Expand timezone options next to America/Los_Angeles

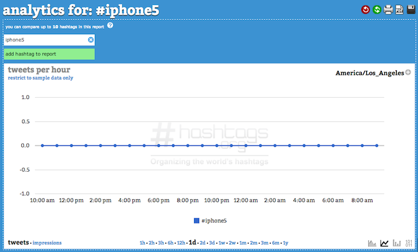tap(408, 72)
